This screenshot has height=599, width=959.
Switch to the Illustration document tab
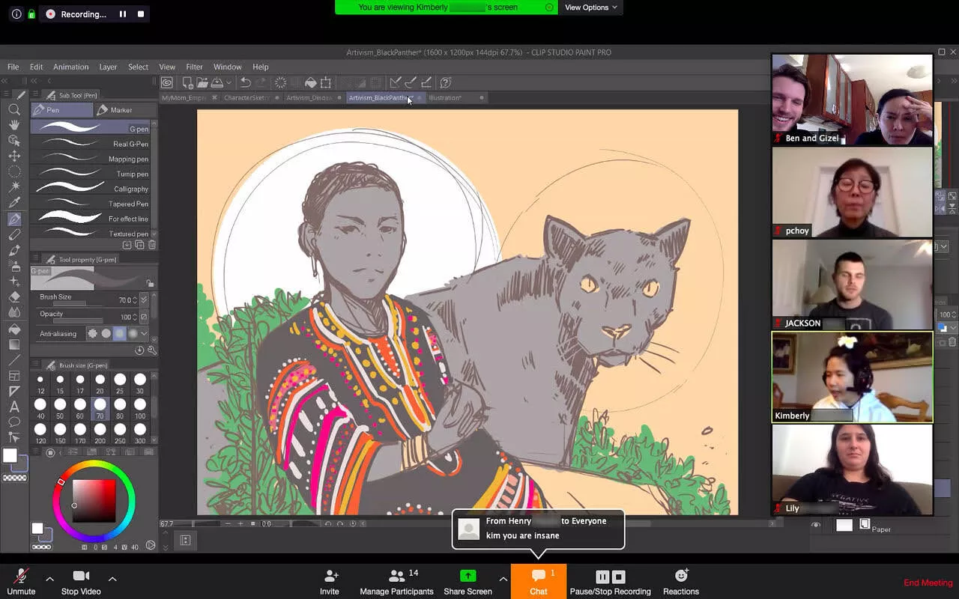click(445, 98)
